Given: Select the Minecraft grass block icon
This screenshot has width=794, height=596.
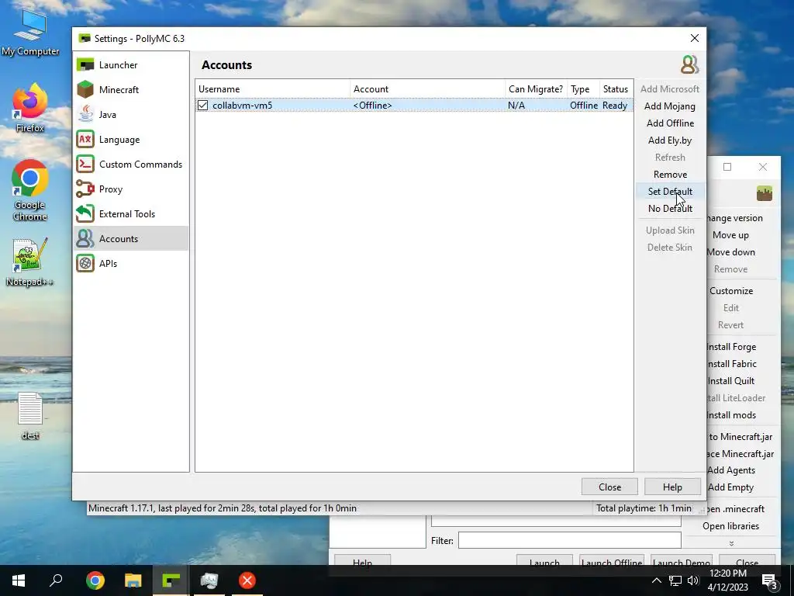Looking at the screenshot, I should 85,90.
